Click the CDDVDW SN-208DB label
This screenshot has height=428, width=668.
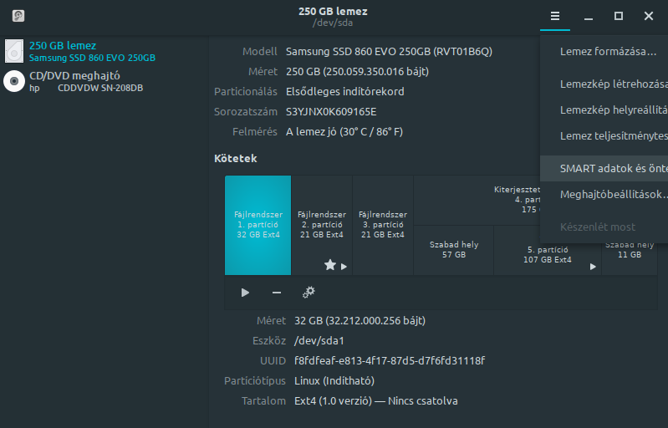[100, 88]
